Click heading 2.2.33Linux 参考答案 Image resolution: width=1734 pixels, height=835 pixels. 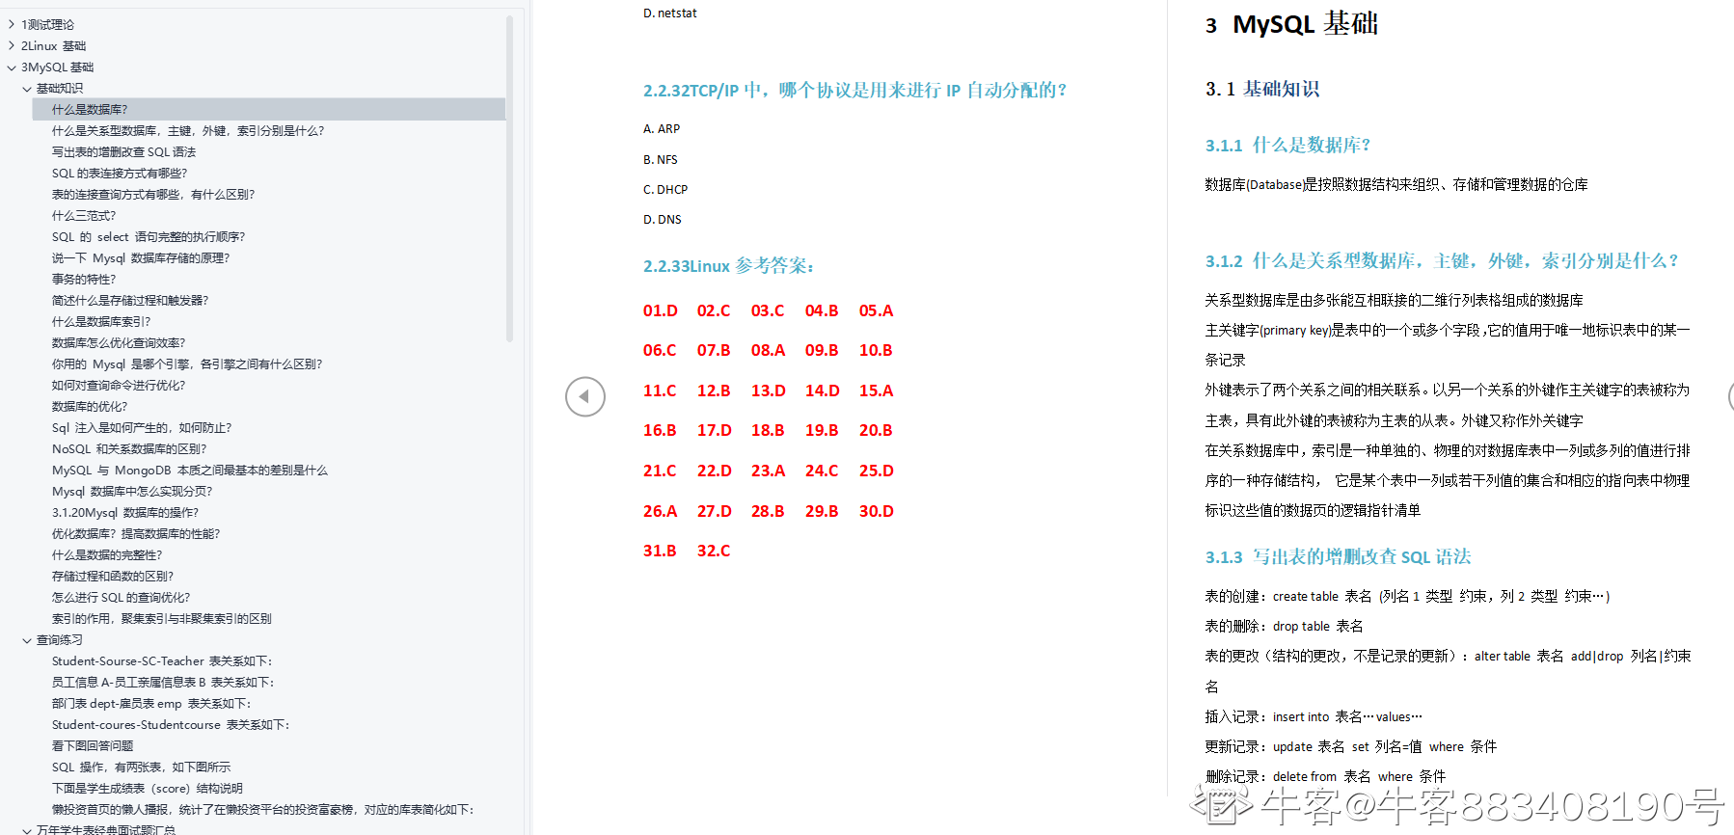point(729,266)
